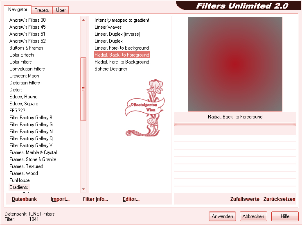This screenshot has height=225, width=302.
Task: Choose Frames, Stone & Granite
Action: 33,159
